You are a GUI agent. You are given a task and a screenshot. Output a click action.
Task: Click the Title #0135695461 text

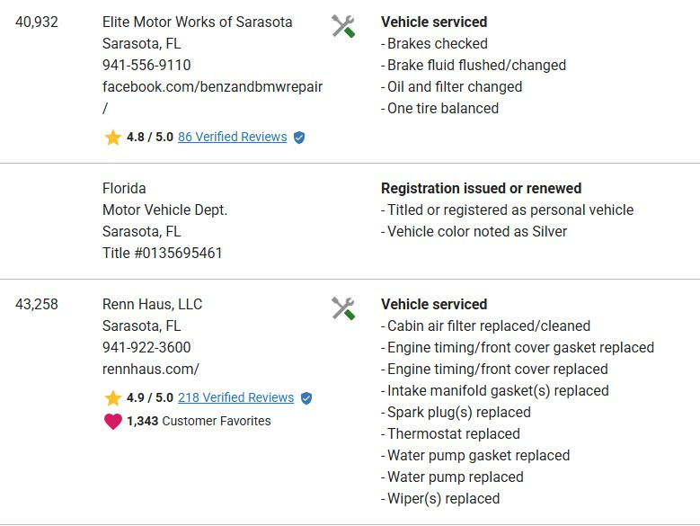click(162, 254)
